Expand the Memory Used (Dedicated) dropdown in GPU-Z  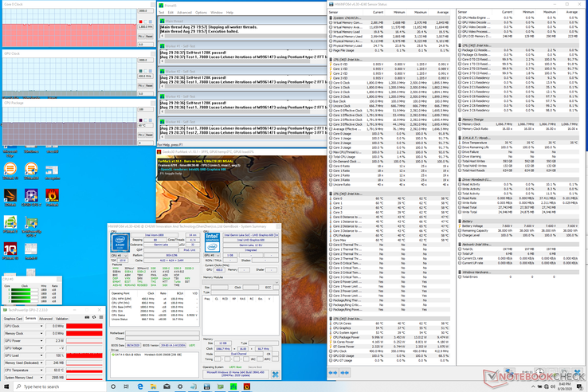41,363
